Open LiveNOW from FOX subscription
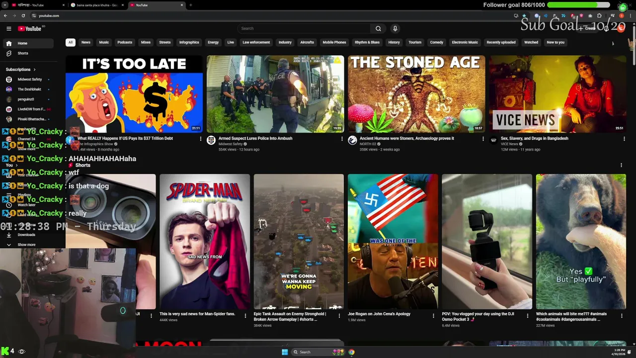This screenshot has width=636, height=358. click(x=28, y=109)
